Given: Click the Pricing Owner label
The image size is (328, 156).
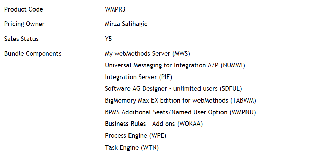Looking at the screenshot, I should (24, 24).
